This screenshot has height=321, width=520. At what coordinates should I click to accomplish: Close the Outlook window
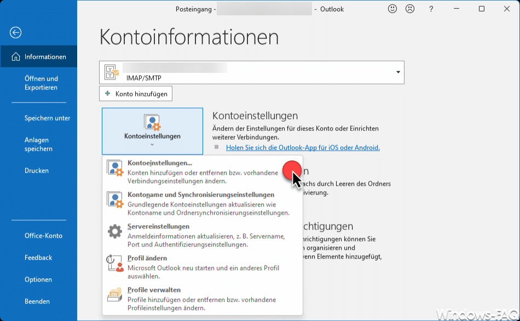tap(507, 9)
